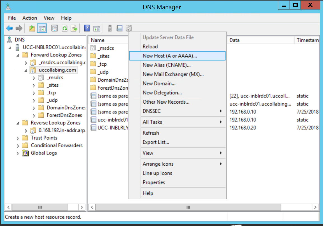
Task: Click the Back arrow in the toolbar
Action: 10,28
